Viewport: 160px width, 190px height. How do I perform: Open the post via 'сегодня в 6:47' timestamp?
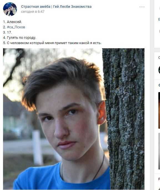pos(33,12)
